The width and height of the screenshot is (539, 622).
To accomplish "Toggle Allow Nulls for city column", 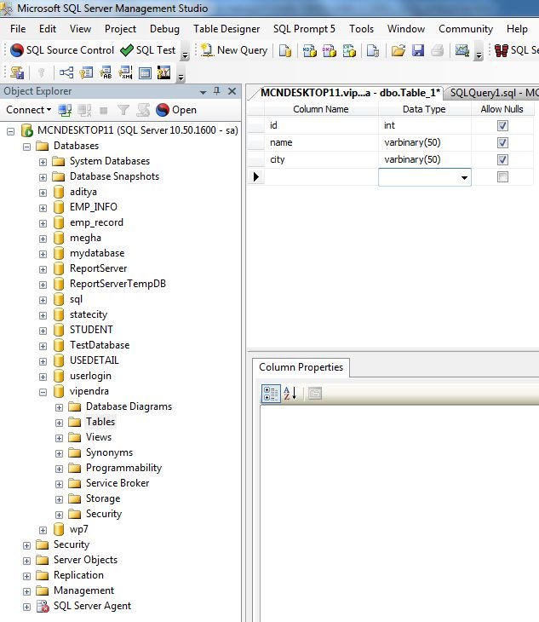I will [502, 160].
